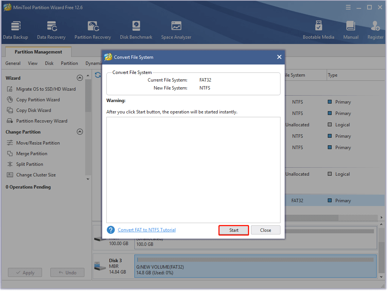Click the Close button in the dialog
Image resolution: width=388 pixels, height=291 pixels.
(x=266, y=230)
